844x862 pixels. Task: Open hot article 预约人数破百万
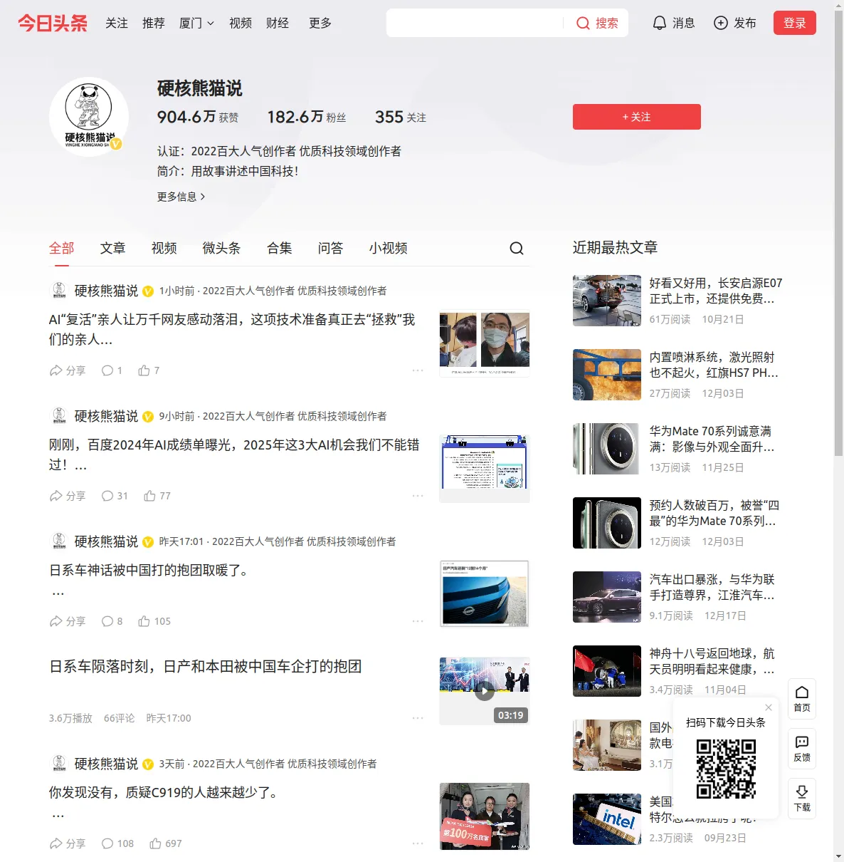click(x=714, y=513)
